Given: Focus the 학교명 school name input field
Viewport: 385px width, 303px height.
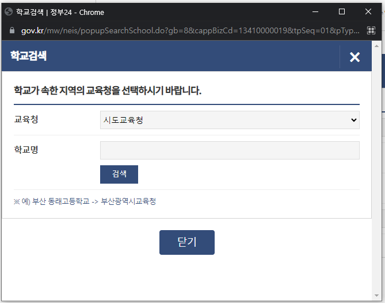Looking at the screenshot, I should [230, 150].
